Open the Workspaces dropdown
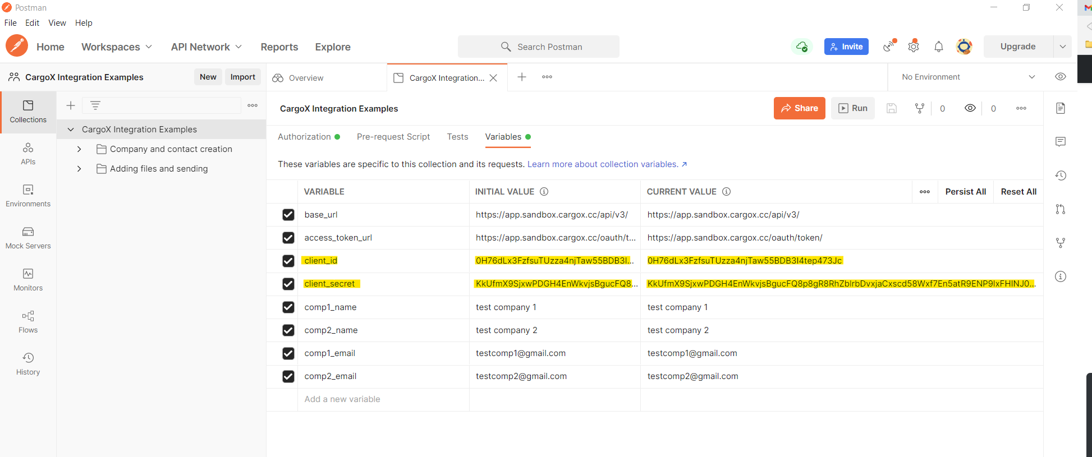The width and height of the screenshot is (1092, 457). (117, 47)
